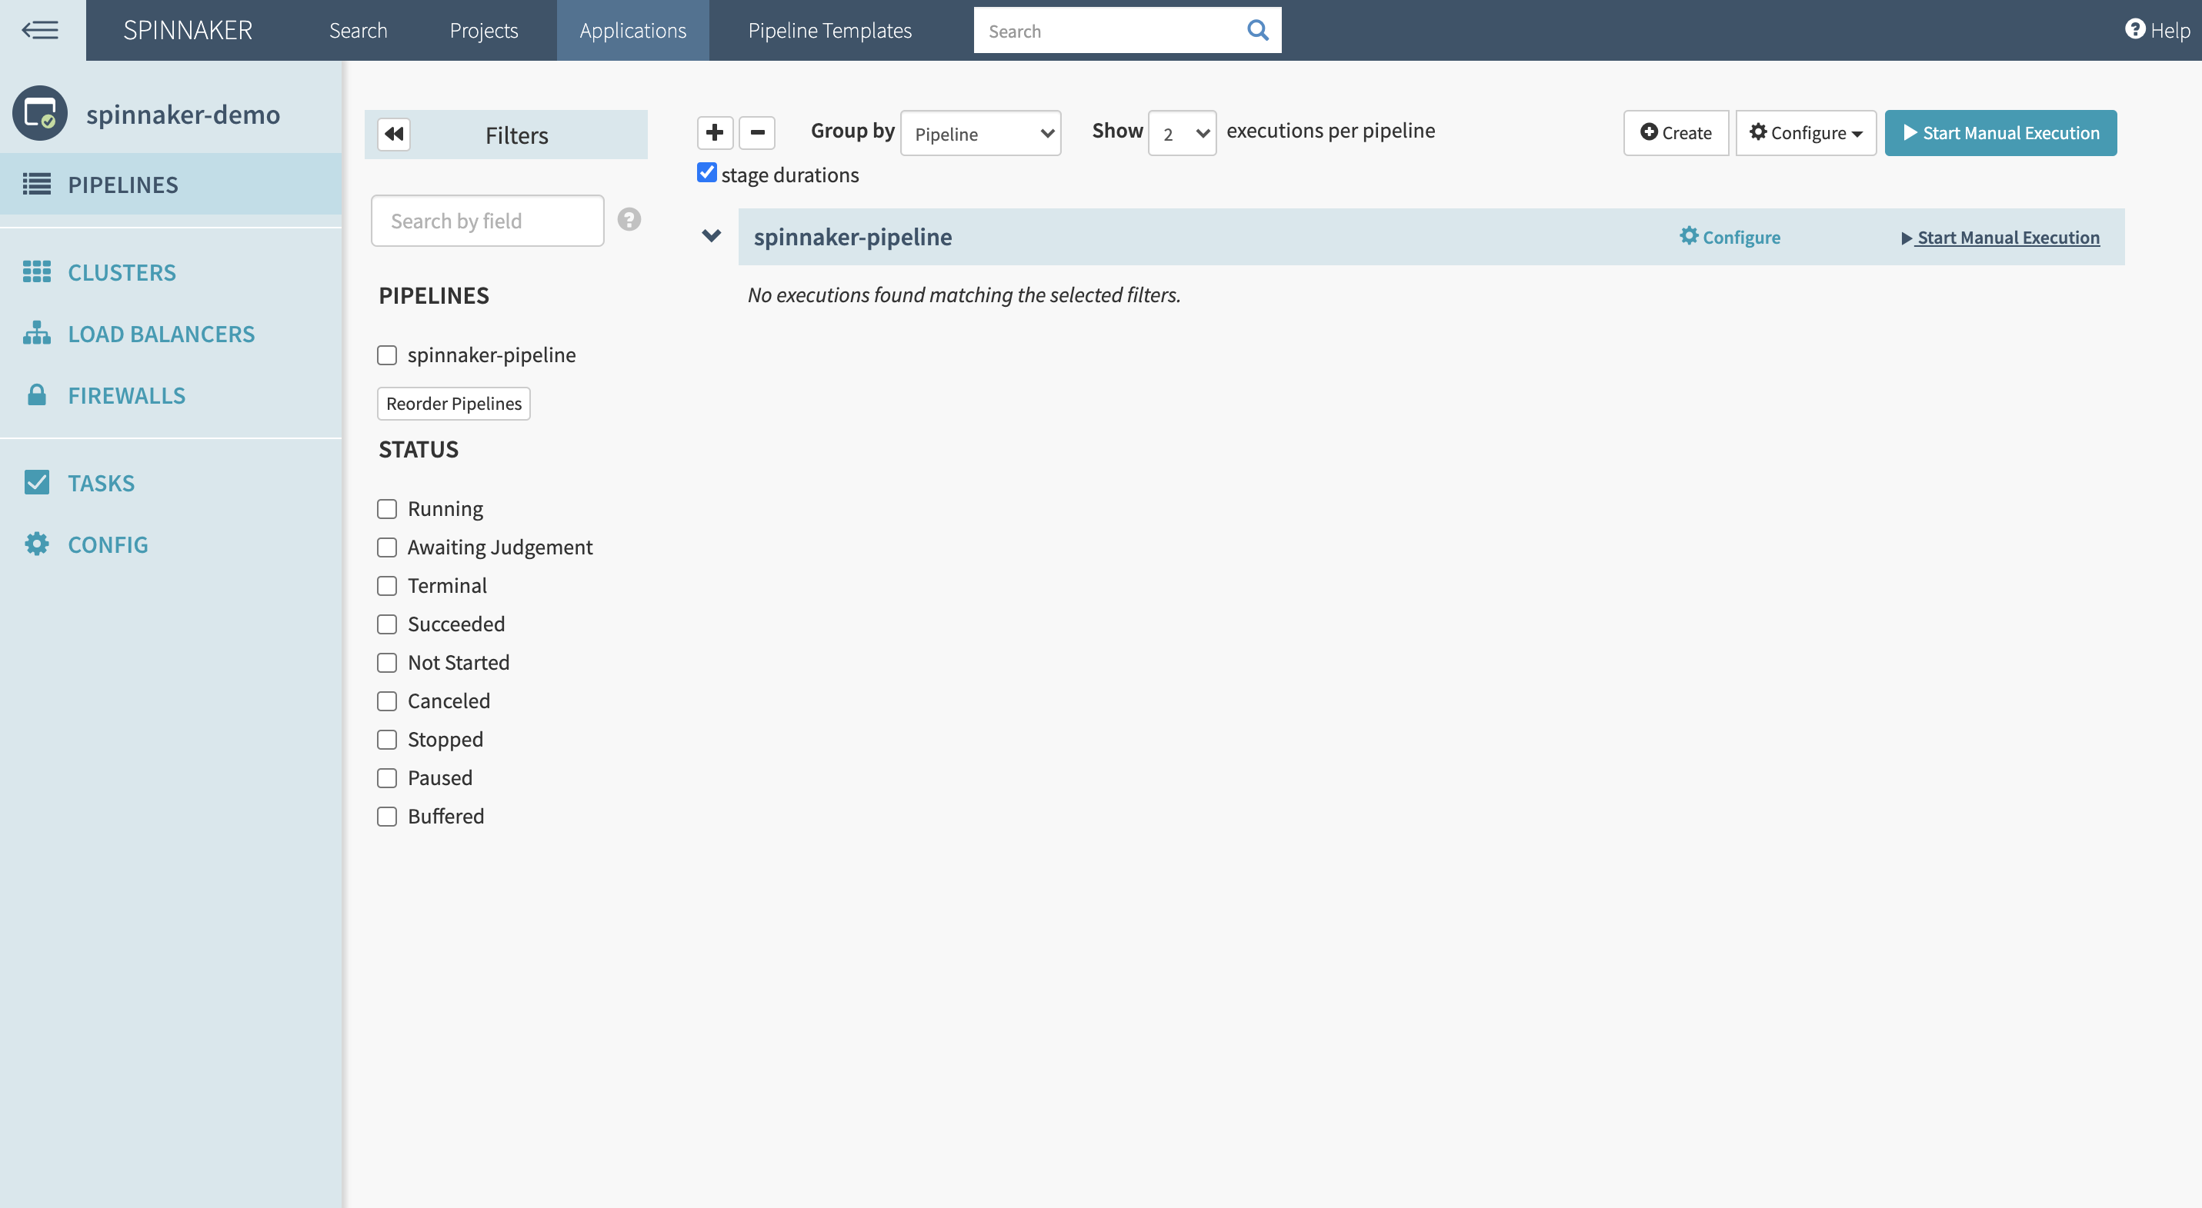Open the Pipeline Templates tab
Screen dimensions: 2202x1208
coord(829,31)
